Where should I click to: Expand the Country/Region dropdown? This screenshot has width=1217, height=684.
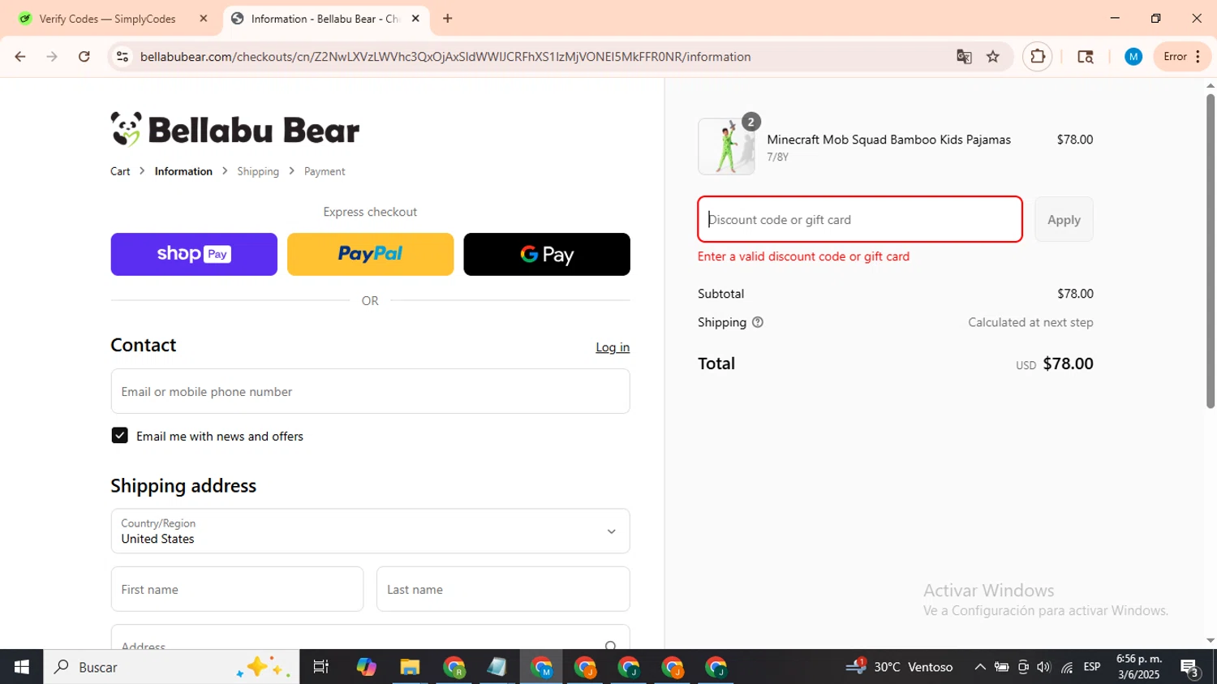coord(370,531)
